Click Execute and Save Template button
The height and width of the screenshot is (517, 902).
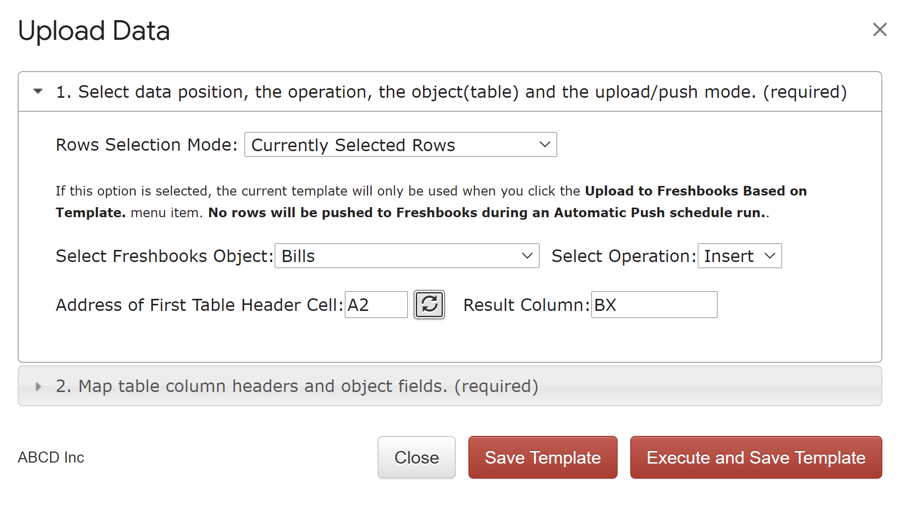coord(756,458)
